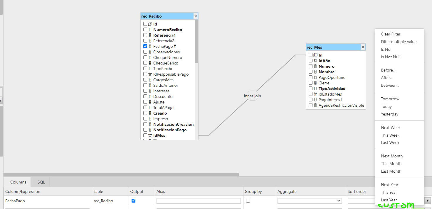Switch to the SQL tab
This screenshot has width=432, height=209.
pyautogui.click(x=41, y=182)
